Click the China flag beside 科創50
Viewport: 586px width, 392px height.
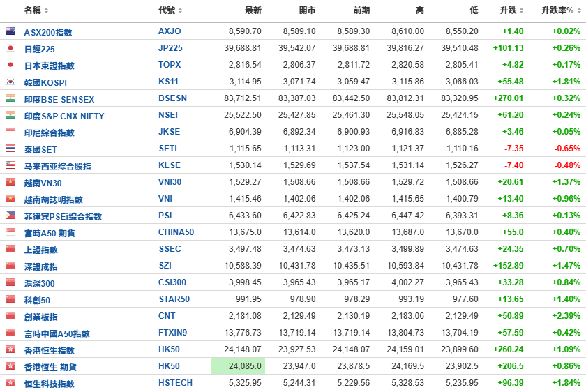pyautogui.click(x=10, y=299)
